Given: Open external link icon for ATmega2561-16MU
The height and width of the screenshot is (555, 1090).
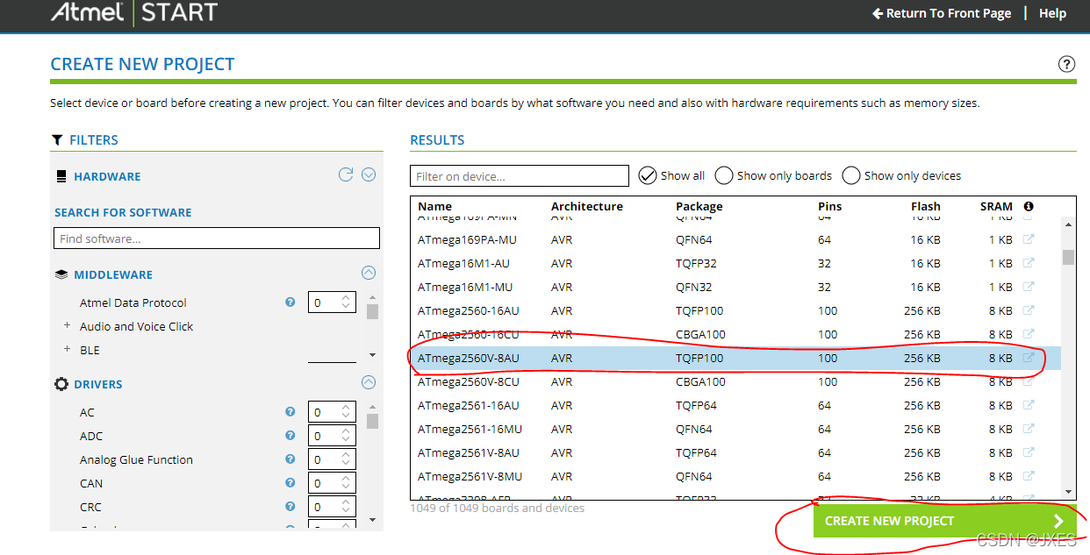Looking at the screenshot, I should click(x=1029, y=429).
